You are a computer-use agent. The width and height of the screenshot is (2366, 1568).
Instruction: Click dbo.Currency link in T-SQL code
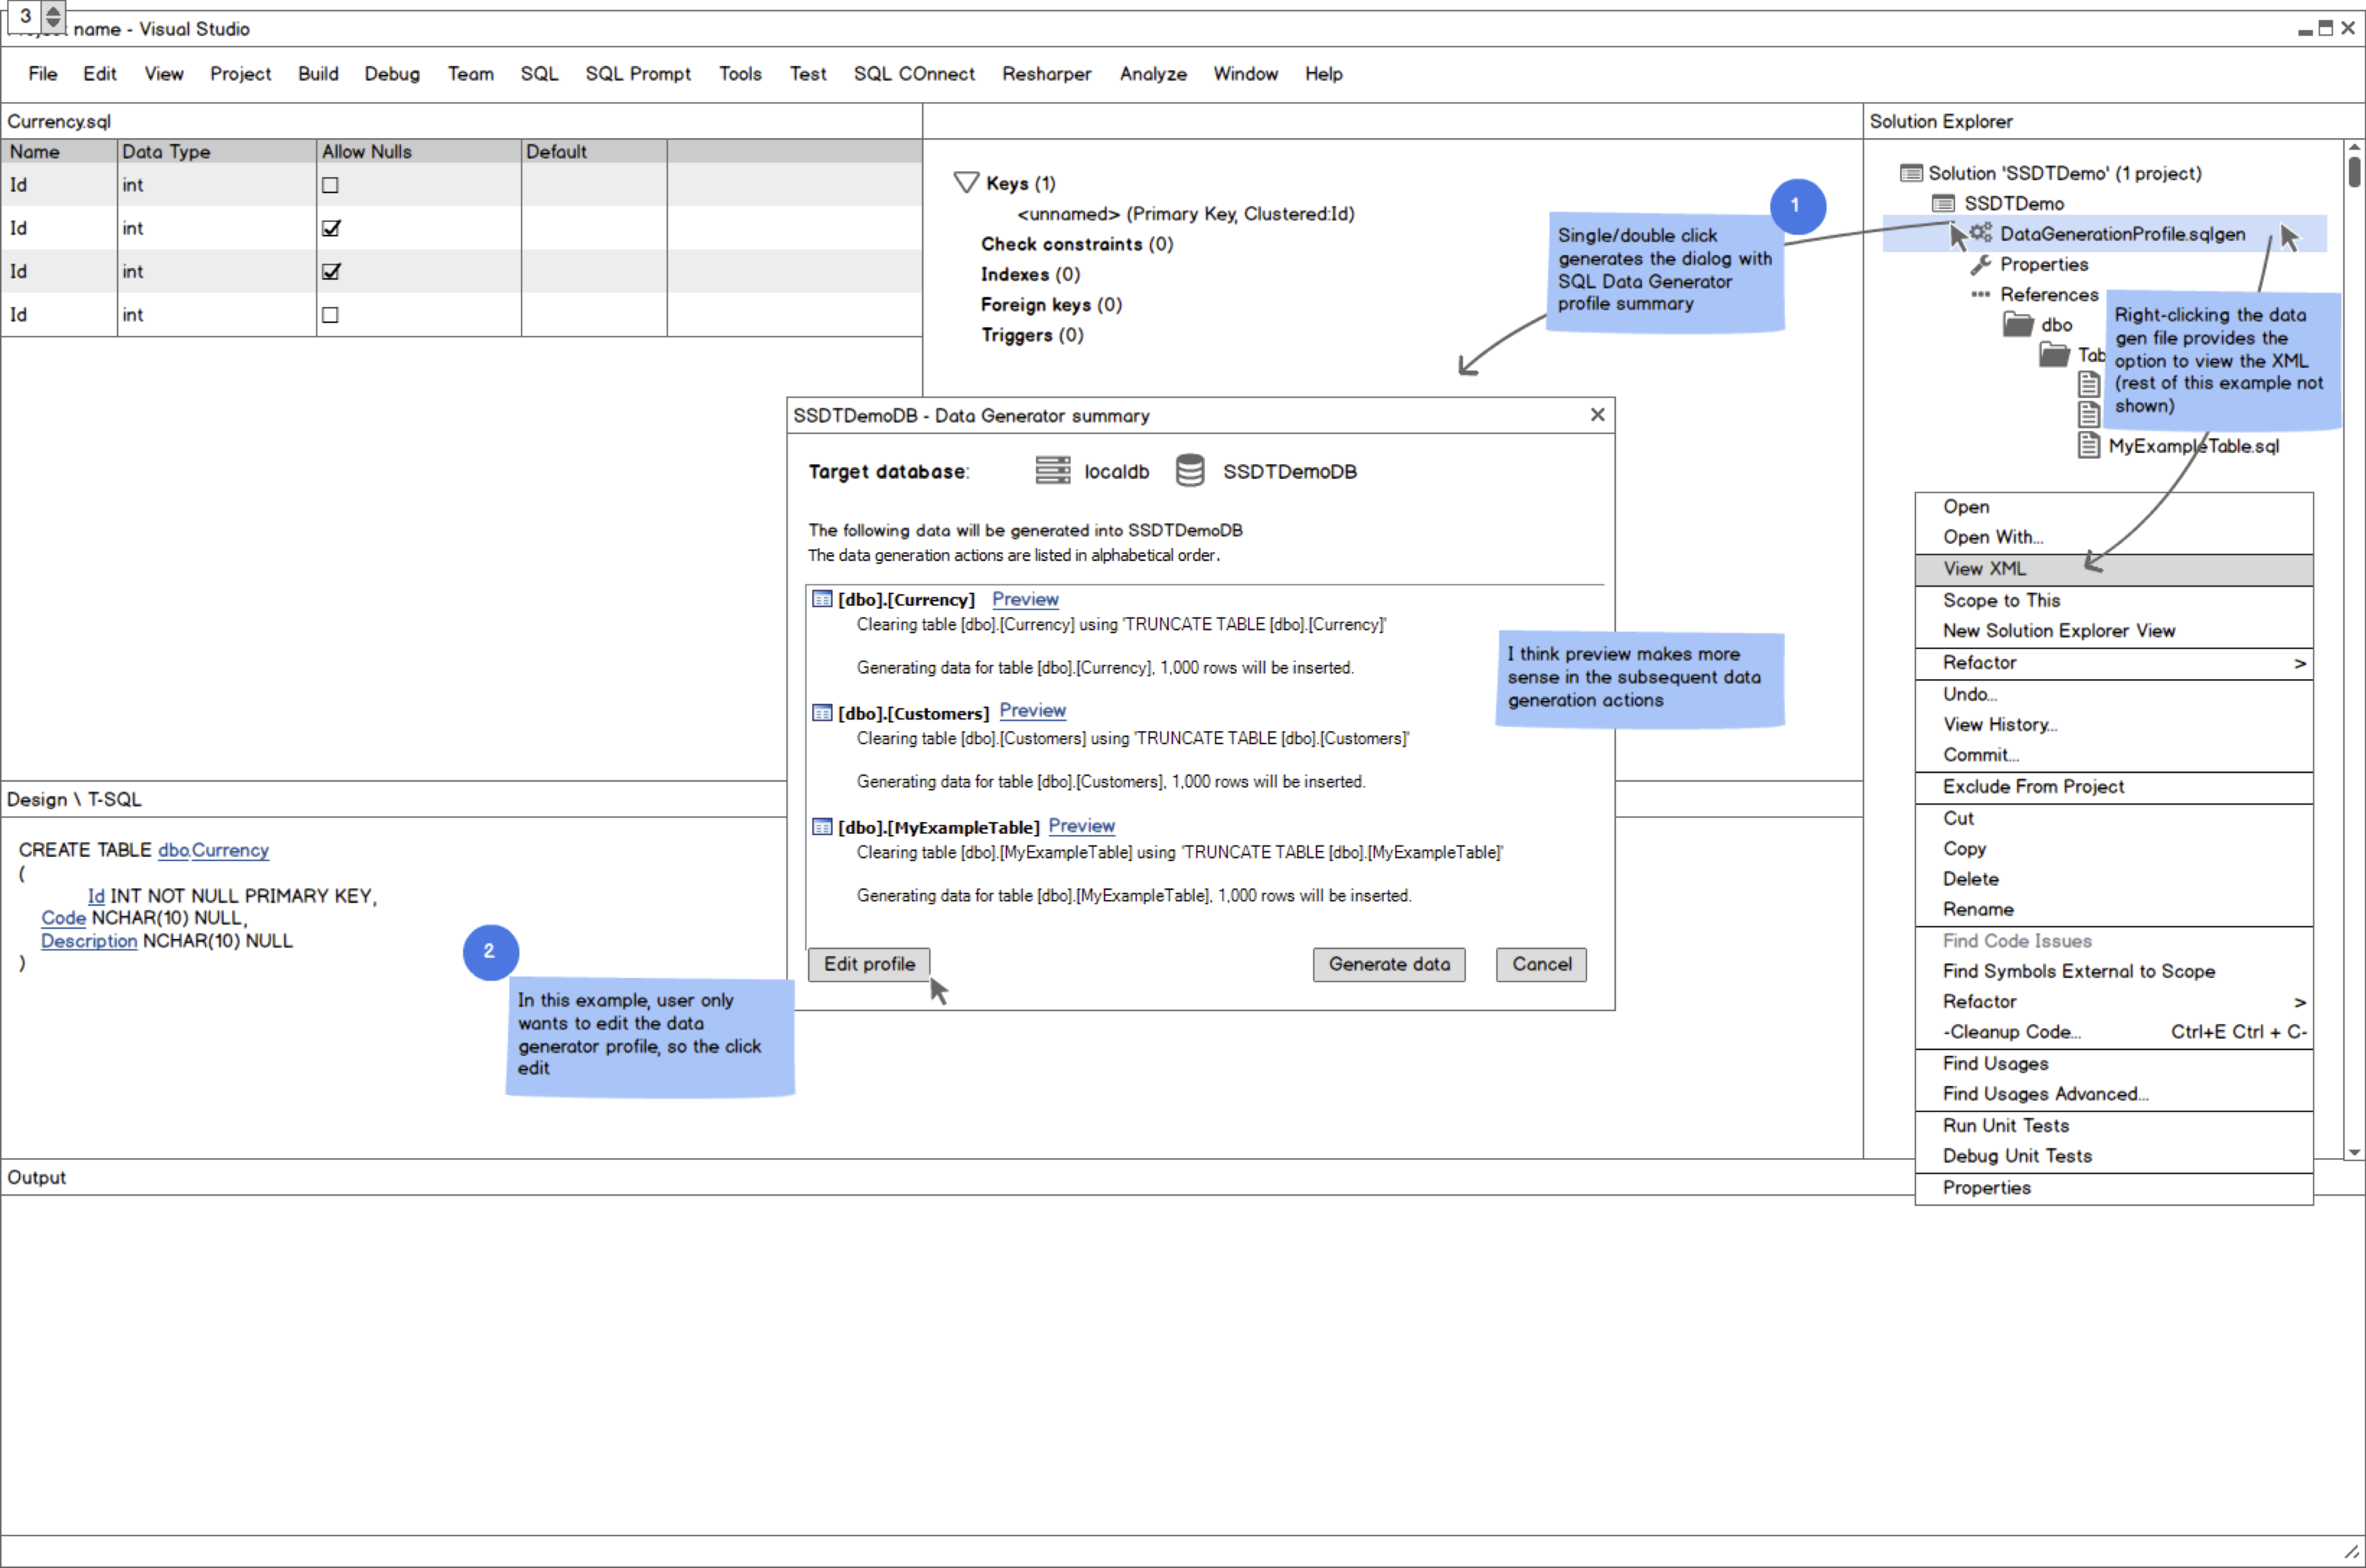[x=213, y=850]
